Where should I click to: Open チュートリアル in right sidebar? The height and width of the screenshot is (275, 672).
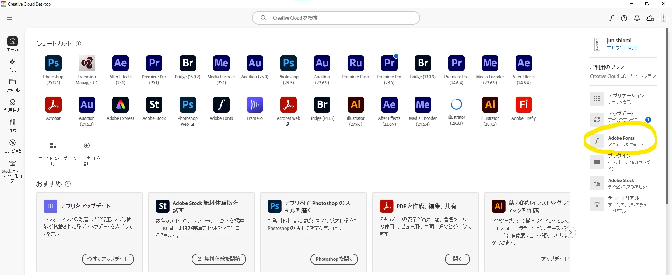click(x=623, y=204)
